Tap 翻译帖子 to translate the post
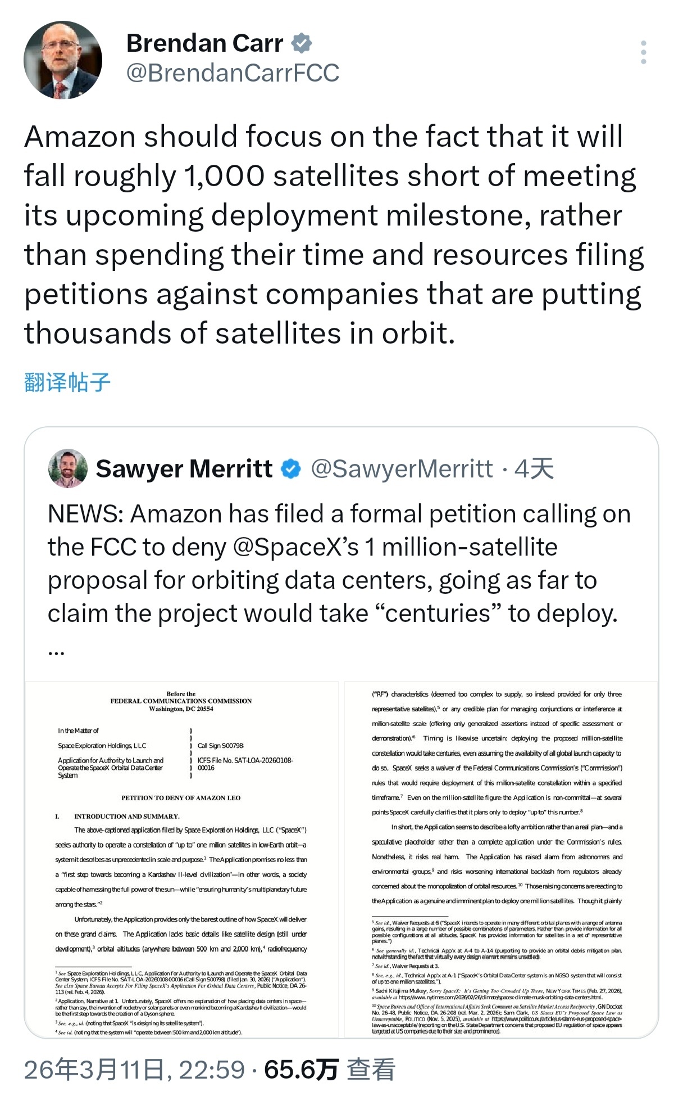The image size is (683, 1096). click(67, 382)
